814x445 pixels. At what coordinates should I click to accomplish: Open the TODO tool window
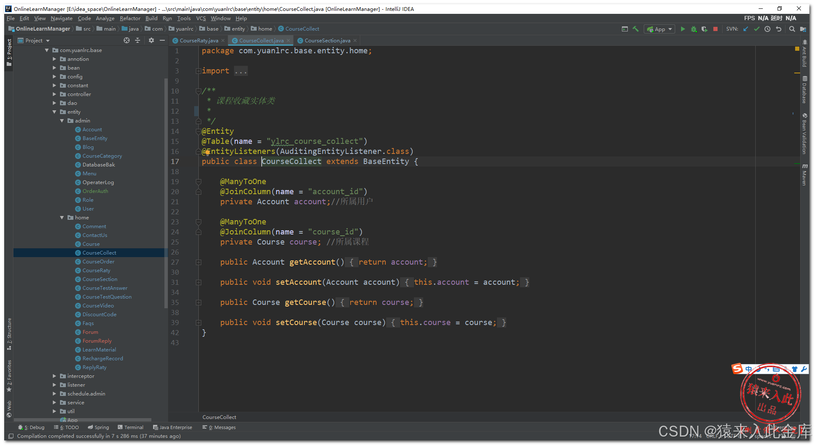click(x=67, y=427)
